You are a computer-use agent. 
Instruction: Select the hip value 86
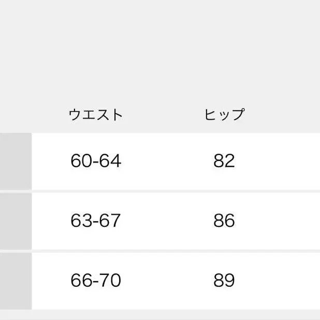pyautogui.click(x=224, y=221)
